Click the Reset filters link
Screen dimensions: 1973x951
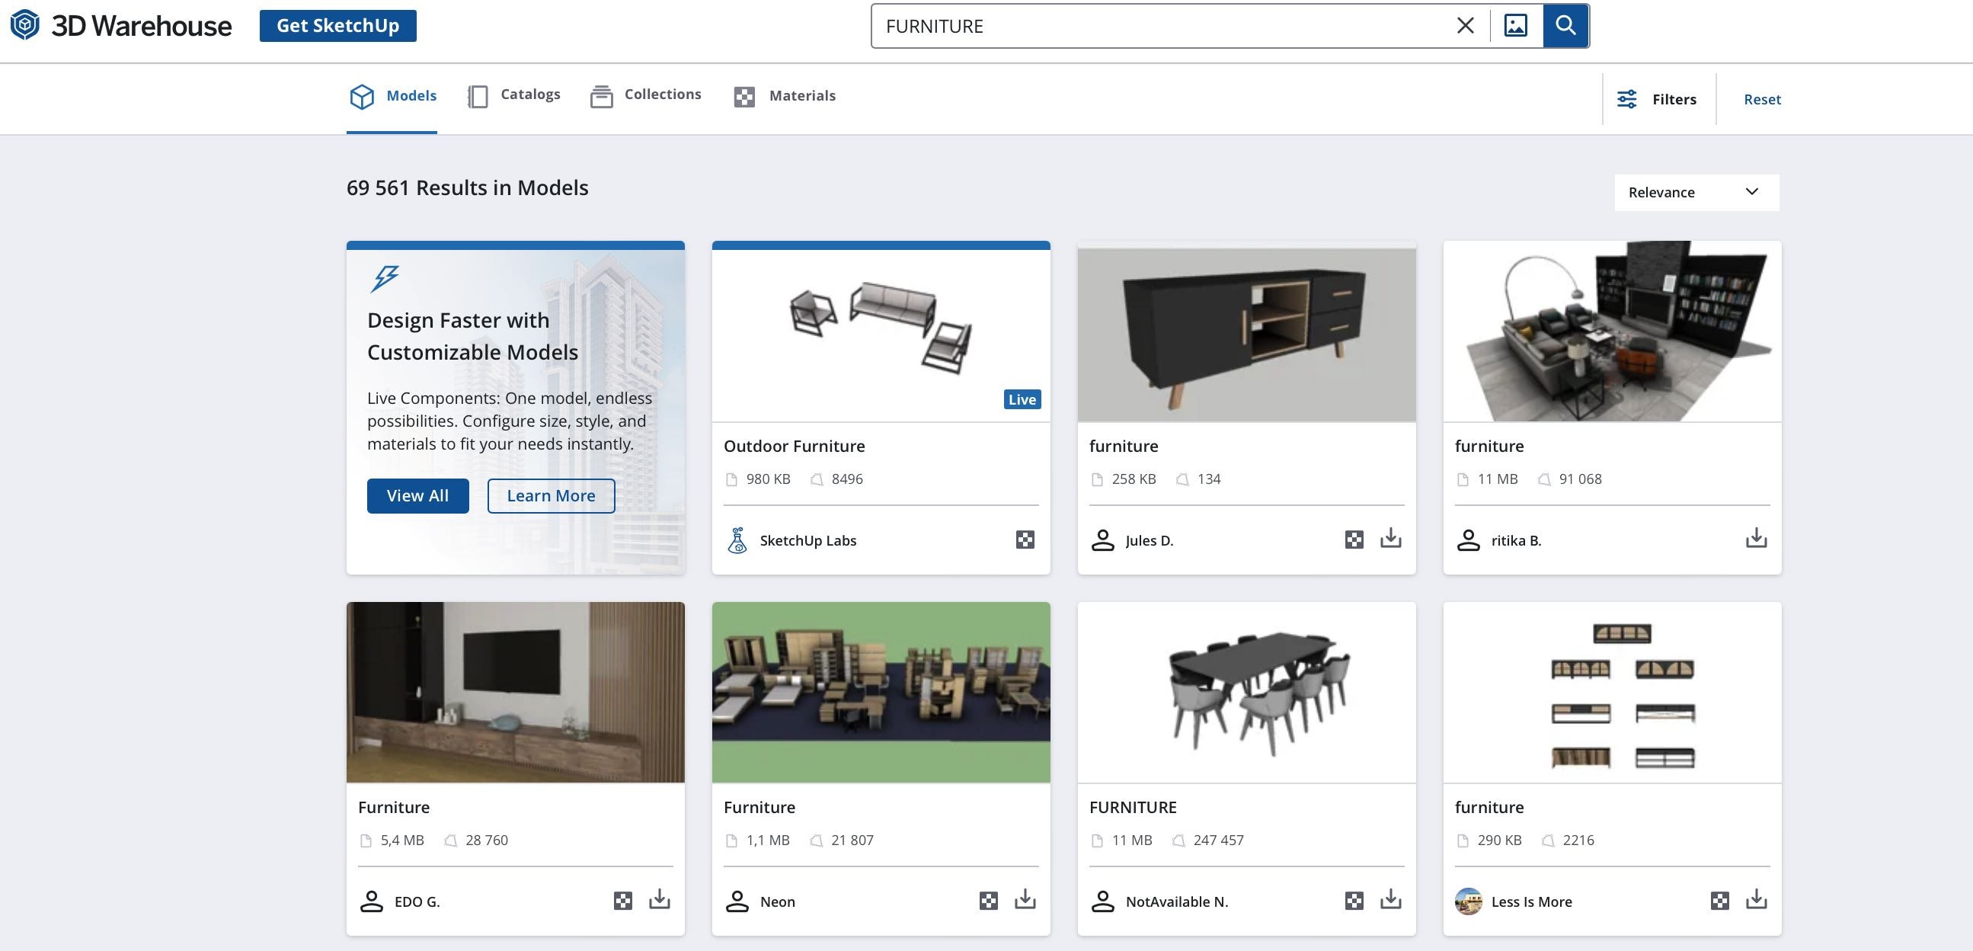(x=1761, y=98)
